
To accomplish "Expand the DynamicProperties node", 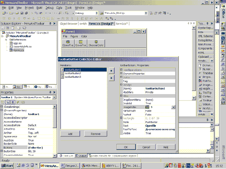I will pos(122,73).
